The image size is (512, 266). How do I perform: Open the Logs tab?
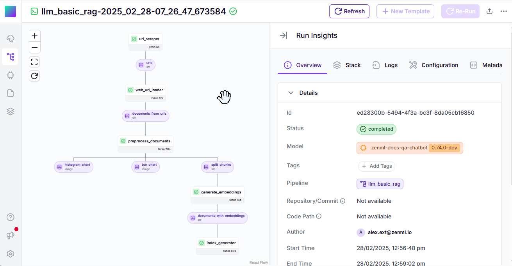pyautogui.click(x=385, y=65)
